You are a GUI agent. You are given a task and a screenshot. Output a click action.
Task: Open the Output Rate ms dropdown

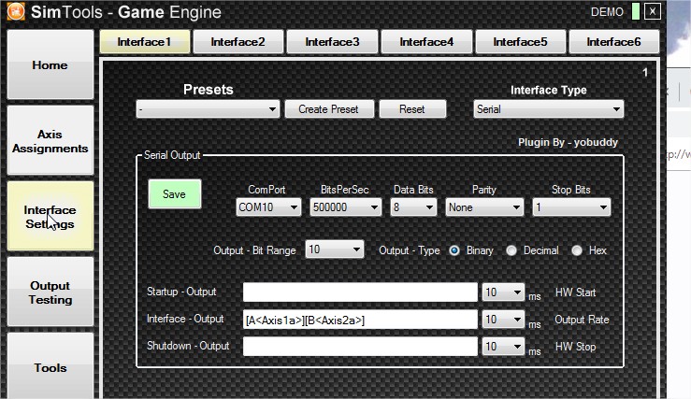[x=503, y=320]
